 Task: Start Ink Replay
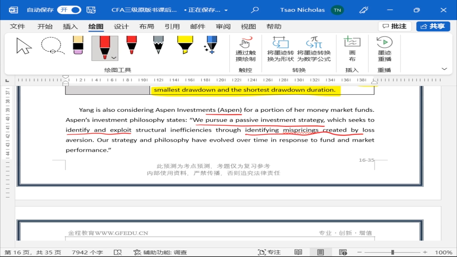(x=384, y=49)
